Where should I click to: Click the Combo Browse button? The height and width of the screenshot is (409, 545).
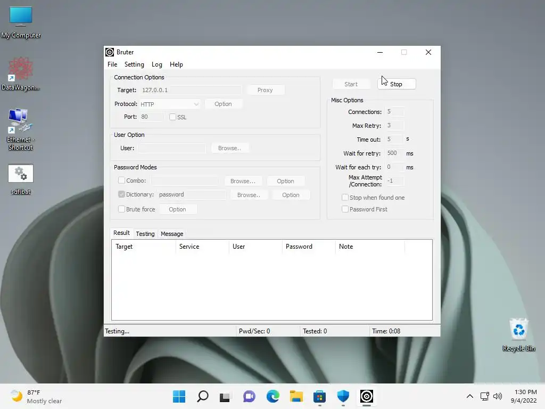point(243,181)
